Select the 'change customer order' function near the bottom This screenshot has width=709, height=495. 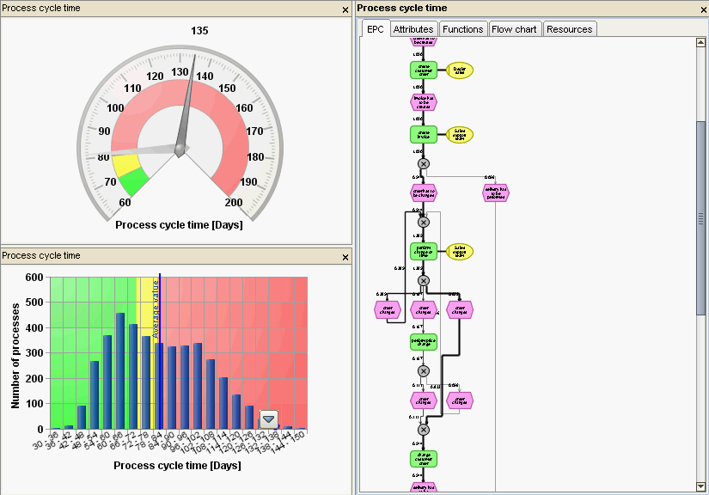click(x=424, y=459)
